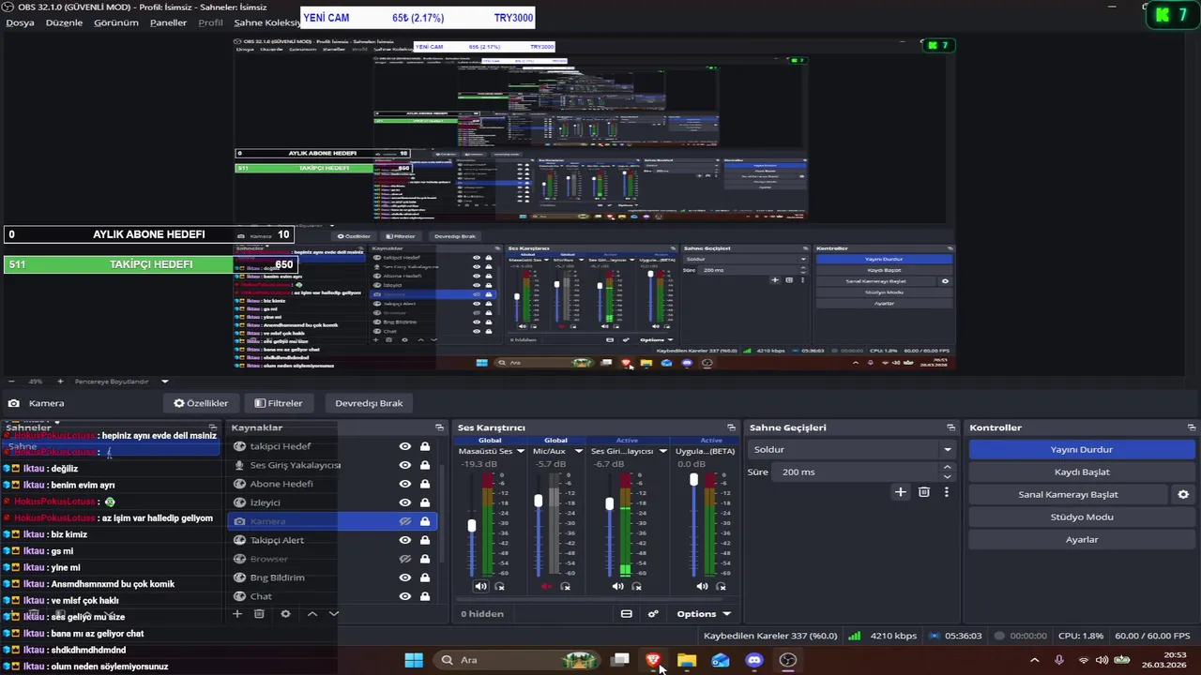Open the Dosya menu
The width and height of the screenshot is (1201, 675).
20,22
